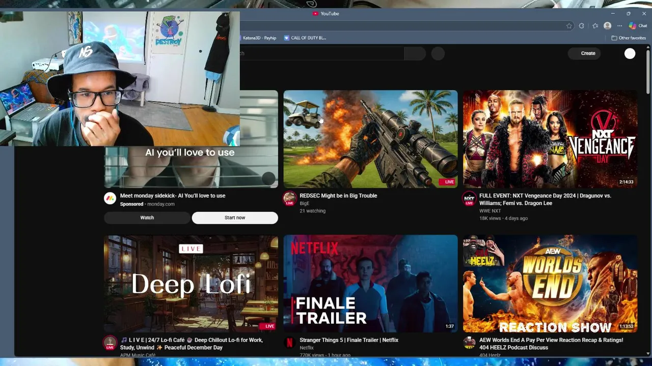Screen dimensions: 652x366
Task: Open the browser profile avatar
Action: [x=607, y=26]
